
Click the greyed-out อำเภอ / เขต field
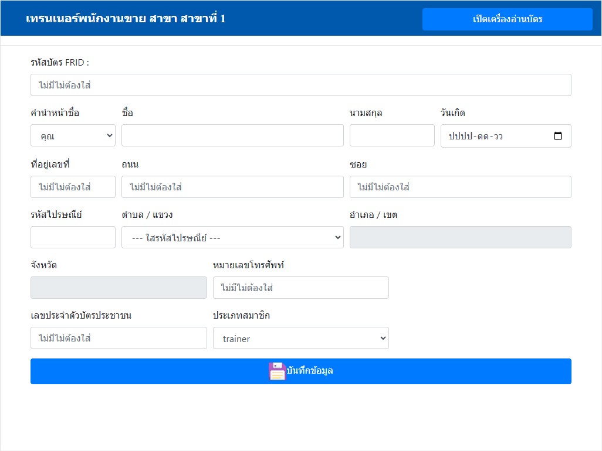[x=460, y=237]
